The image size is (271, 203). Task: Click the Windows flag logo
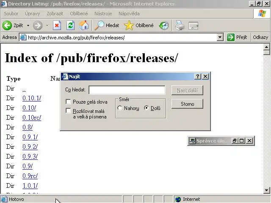pyautogui.click(x=262, y=14)
